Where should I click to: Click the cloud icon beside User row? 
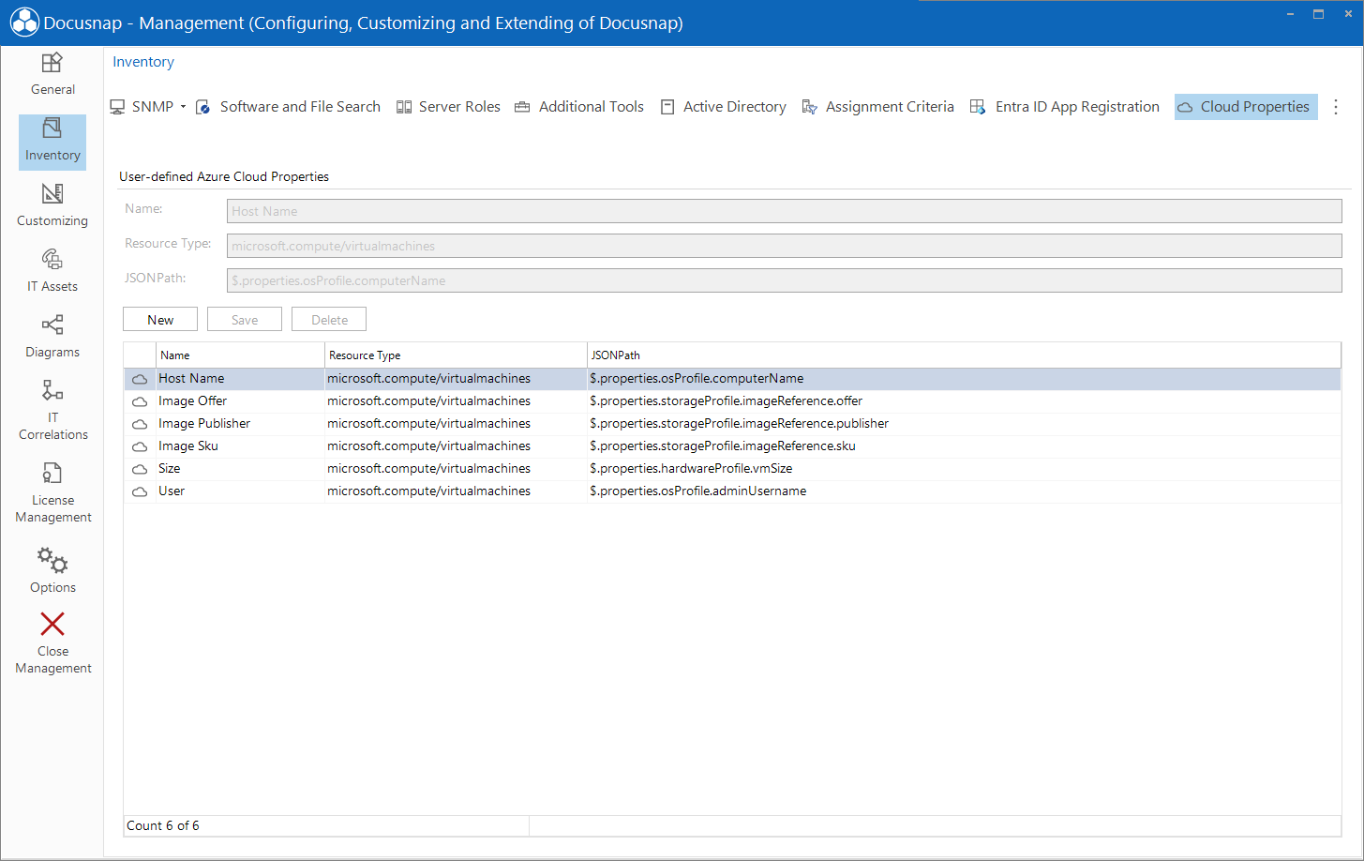pyautogui.click(x=140, y=491)
